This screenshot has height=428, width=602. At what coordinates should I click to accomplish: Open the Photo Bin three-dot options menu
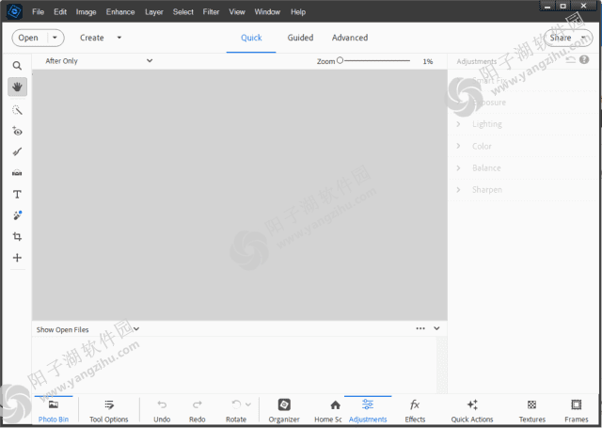pyautogui.click(x=420, y=328)
